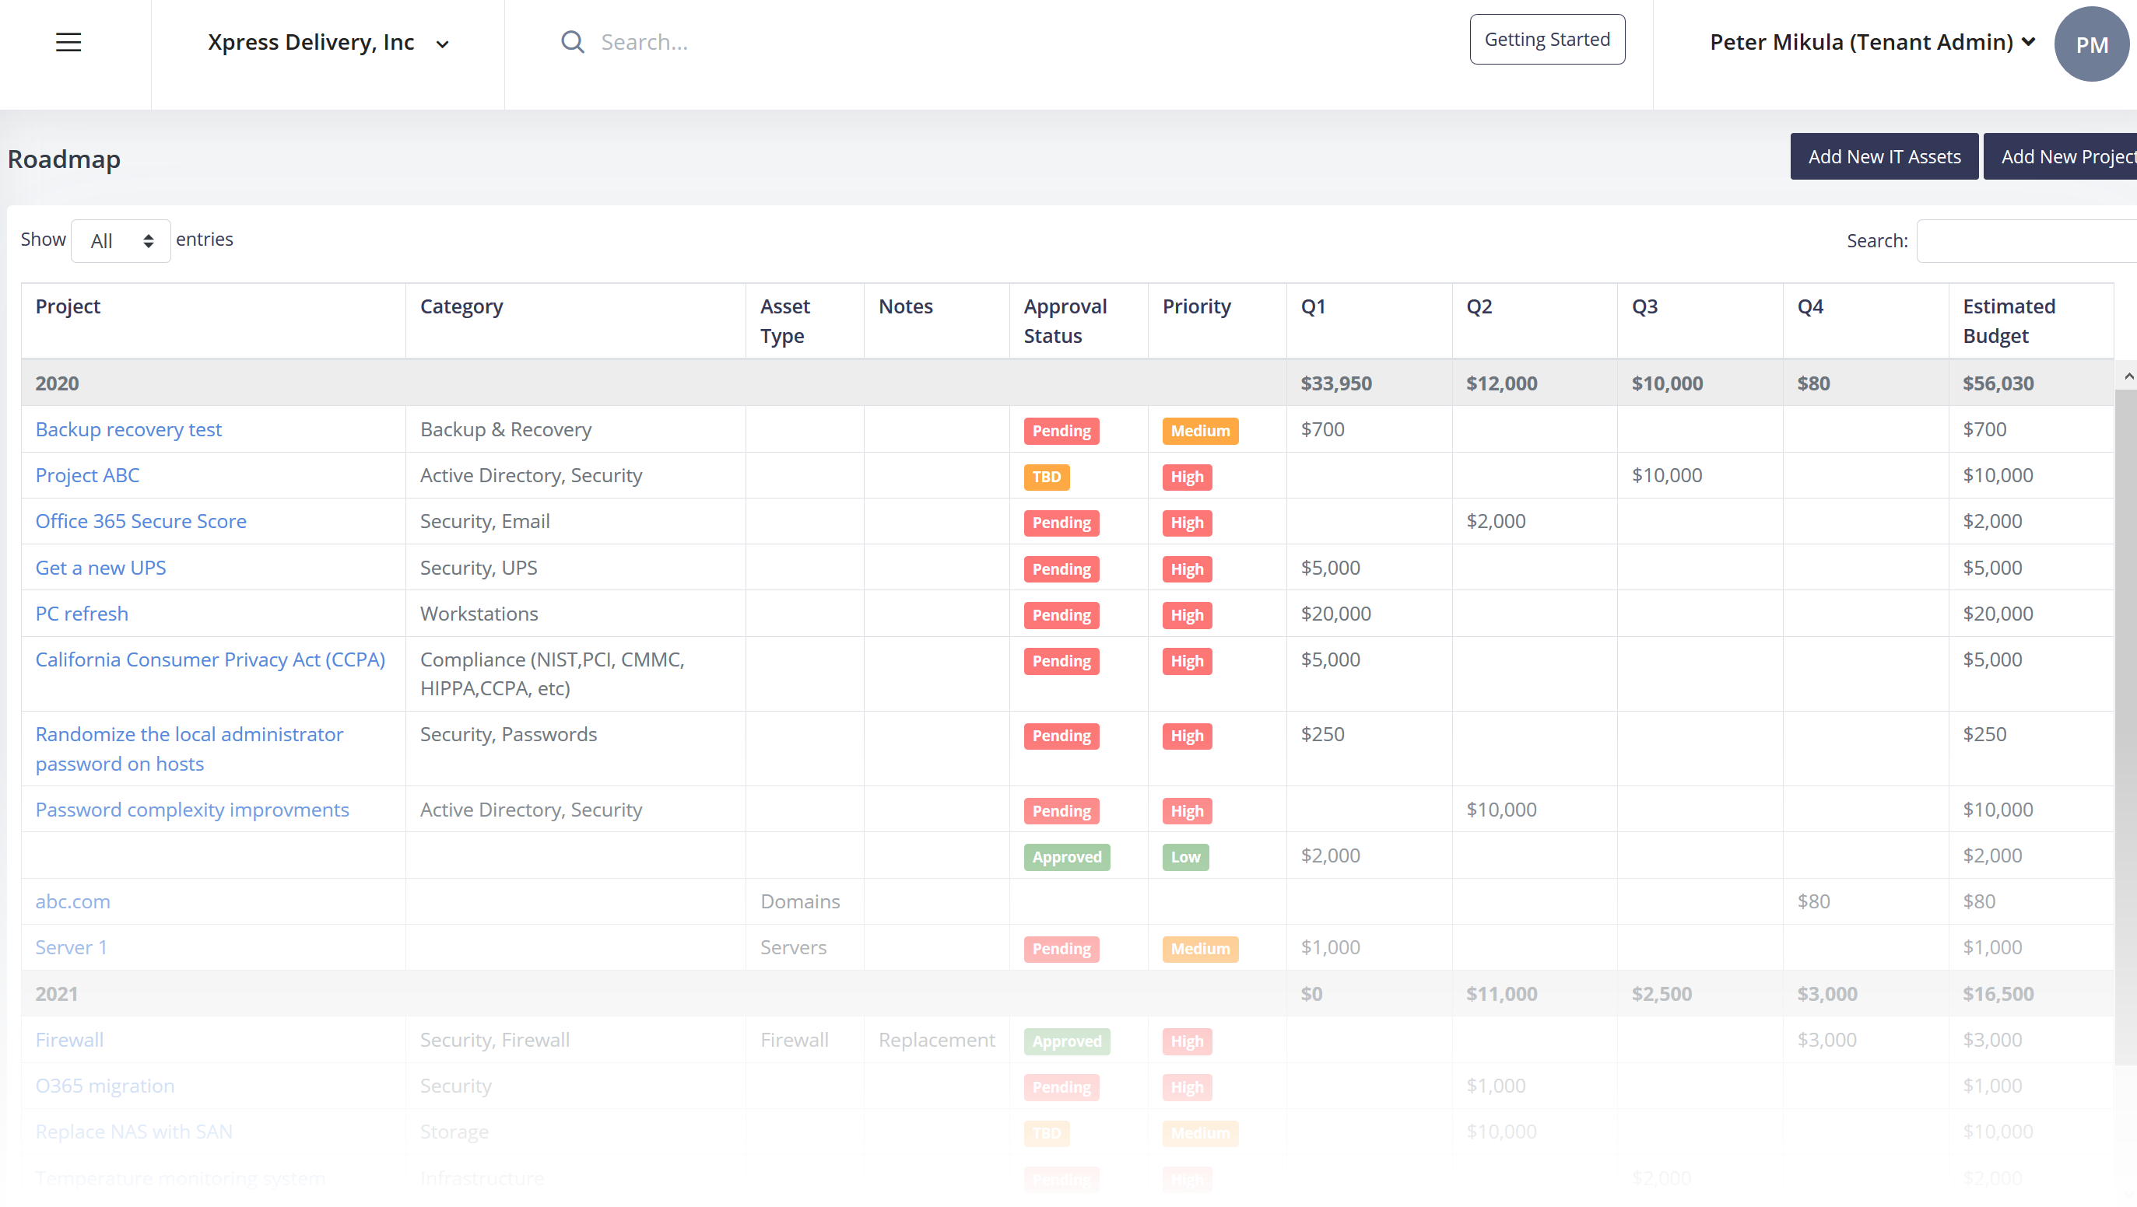Open Office 365 Secure Score project
This screenshot has height=1207, width=2137.
click(x=141, y=521)
